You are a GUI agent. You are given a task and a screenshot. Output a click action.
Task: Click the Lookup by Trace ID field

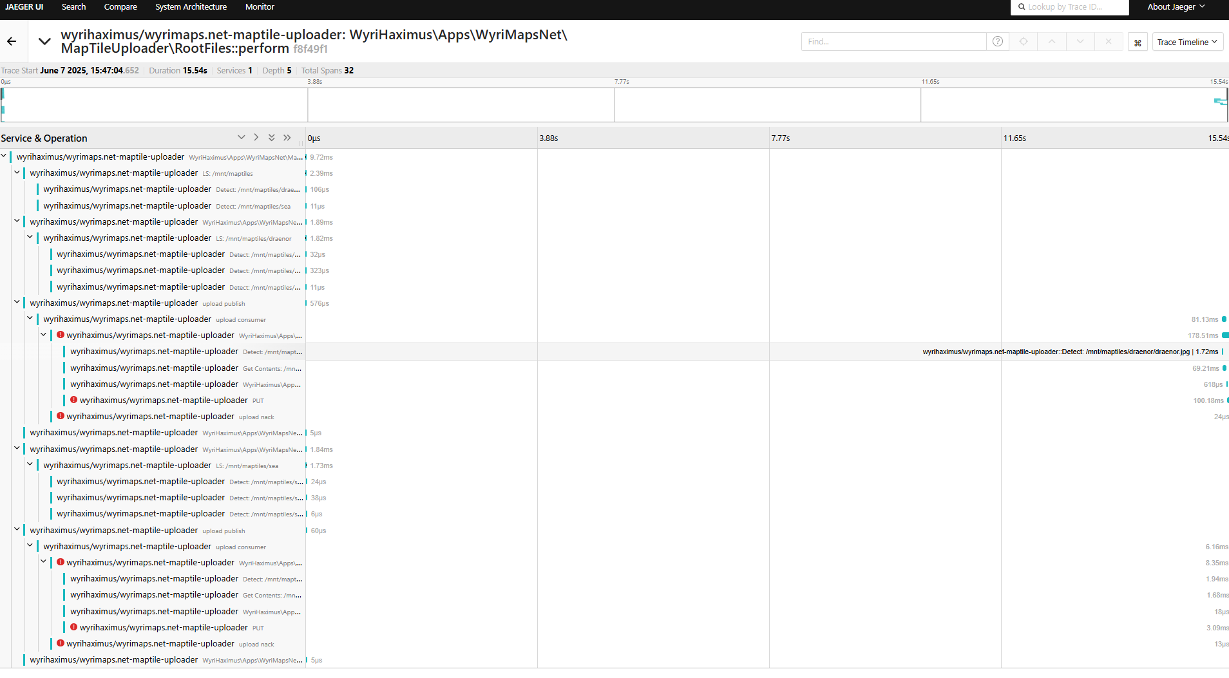point(1069,7)
